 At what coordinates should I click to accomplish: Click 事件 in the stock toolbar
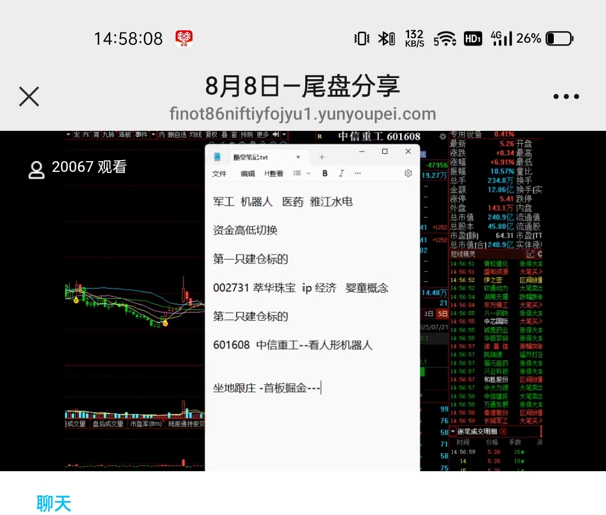click(141, 135)
